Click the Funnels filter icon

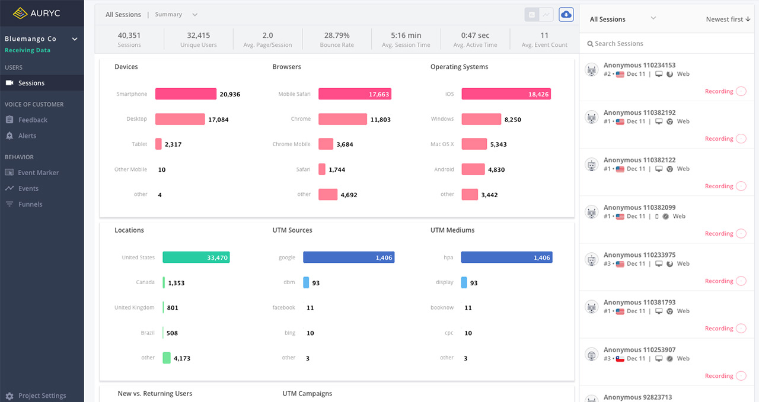[9, 204]
